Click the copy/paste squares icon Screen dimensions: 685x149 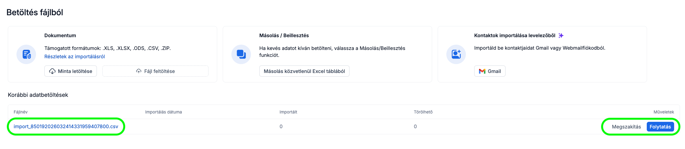pyautogui.click(x=241, y=54)
